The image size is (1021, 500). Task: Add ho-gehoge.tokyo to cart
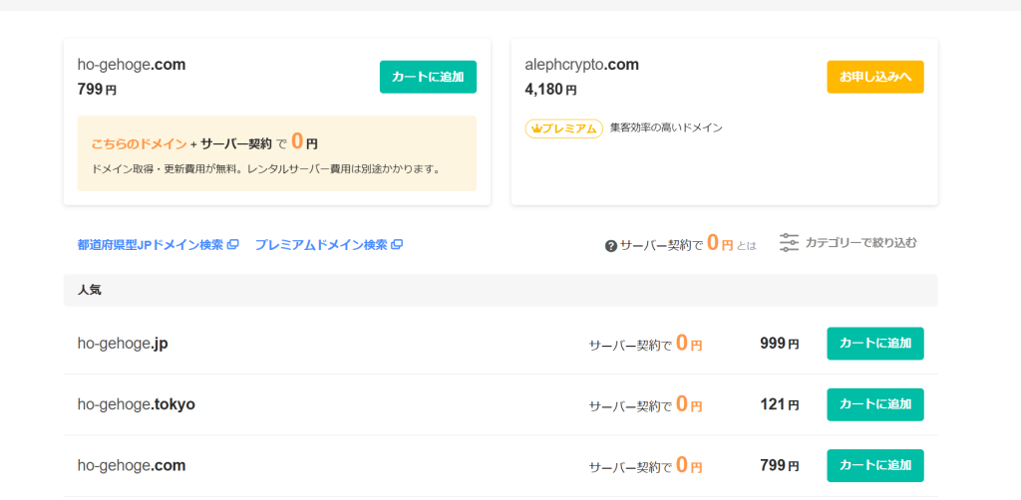pos(874,404)
